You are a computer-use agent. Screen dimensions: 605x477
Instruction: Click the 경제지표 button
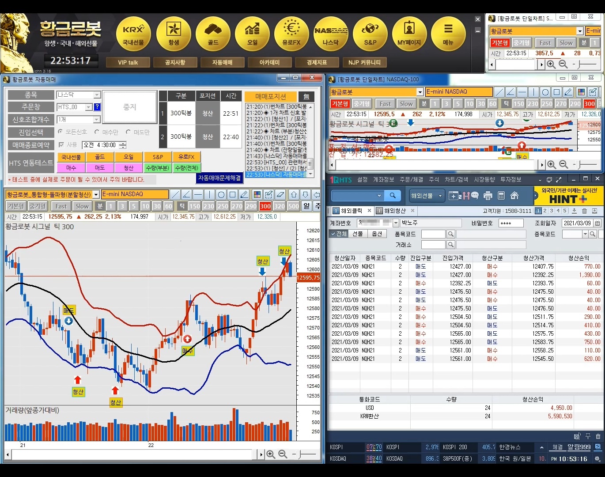pyautogui.click(x=317, y=62)
